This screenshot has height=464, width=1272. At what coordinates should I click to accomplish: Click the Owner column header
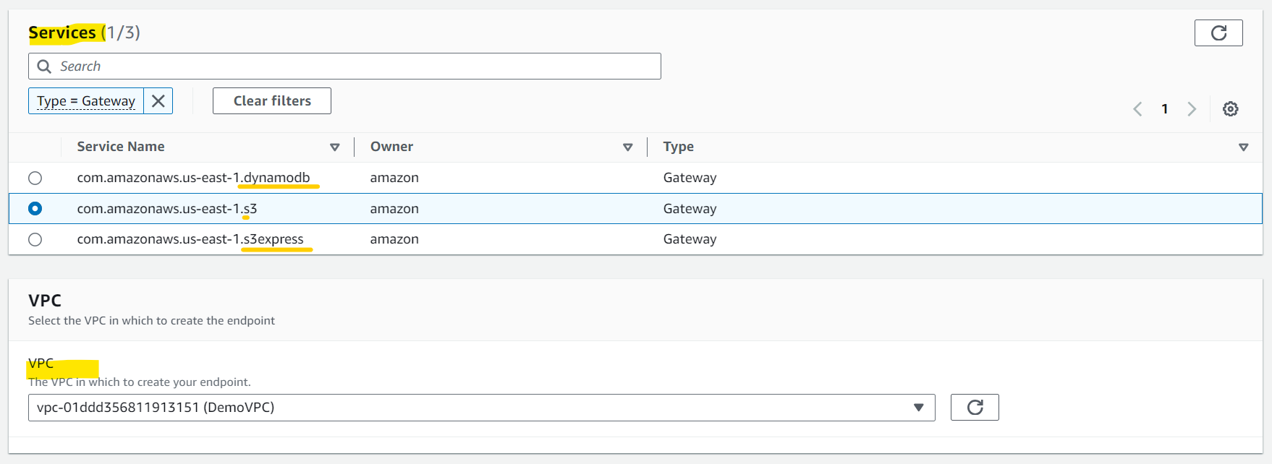point(391,147)
